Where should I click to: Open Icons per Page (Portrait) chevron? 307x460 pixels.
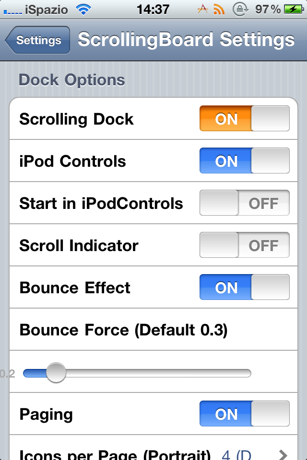point(283,454)
